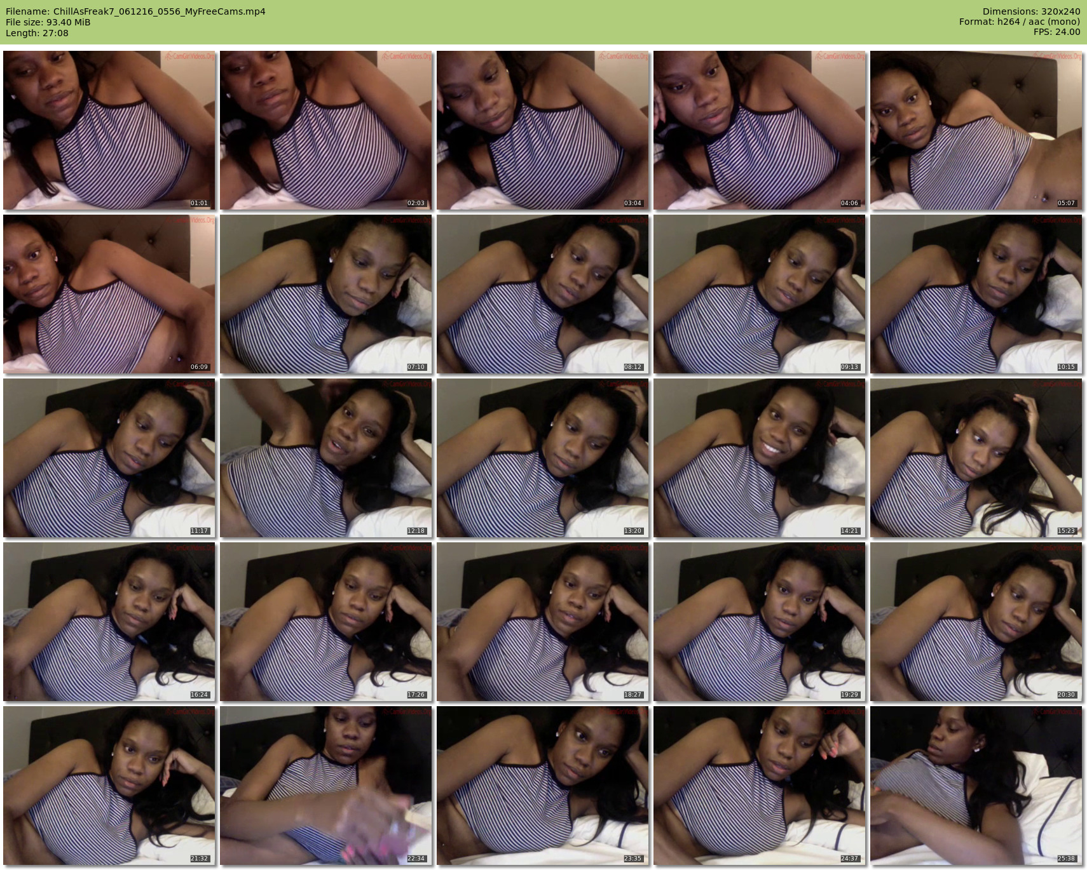Screen dimensions: 1087x870
Task: Open the thumbnail stamped 01:01
Action: 109,130
